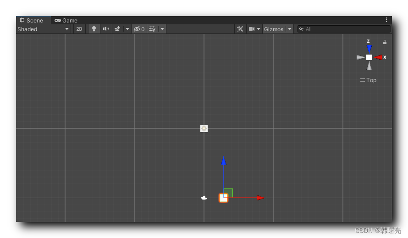Click the red X move arrow
Image resolution: width=408 pixels, height=238 pixels.
(260, 198)
